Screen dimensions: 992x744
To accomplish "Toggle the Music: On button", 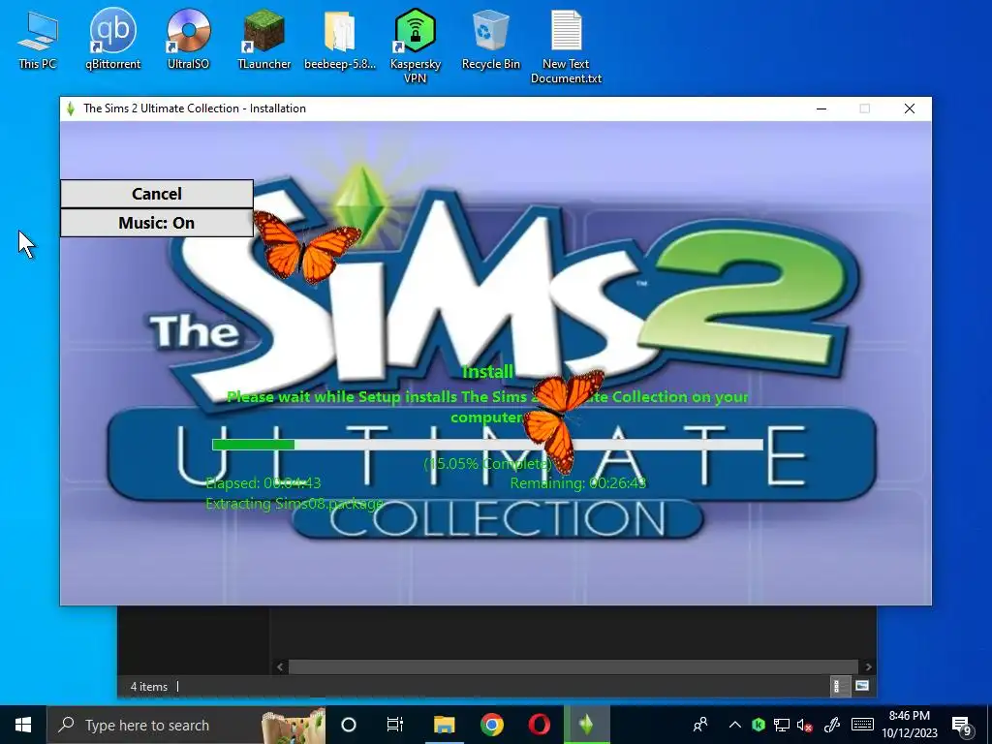I will [x=157, y=223].
